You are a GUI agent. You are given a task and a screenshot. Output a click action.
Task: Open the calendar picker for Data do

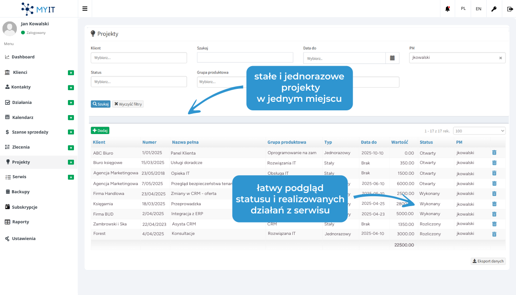392,58
